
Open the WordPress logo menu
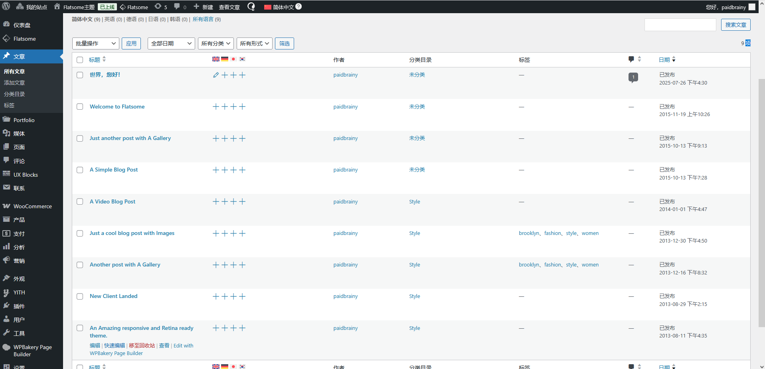pyautogui.click(x=6, y=6)
